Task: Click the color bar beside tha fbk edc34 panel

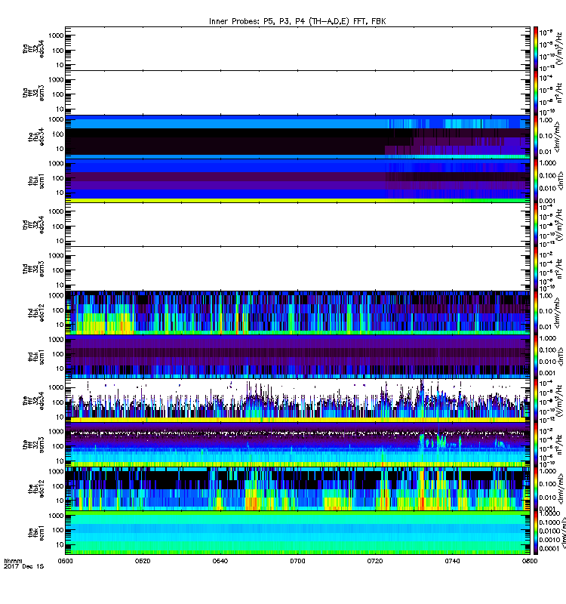Action: tap(536, 137)
